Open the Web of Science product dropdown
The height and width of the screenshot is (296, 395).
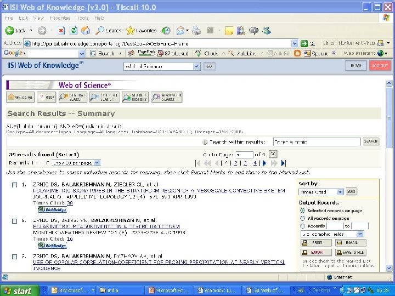[196, 66]
